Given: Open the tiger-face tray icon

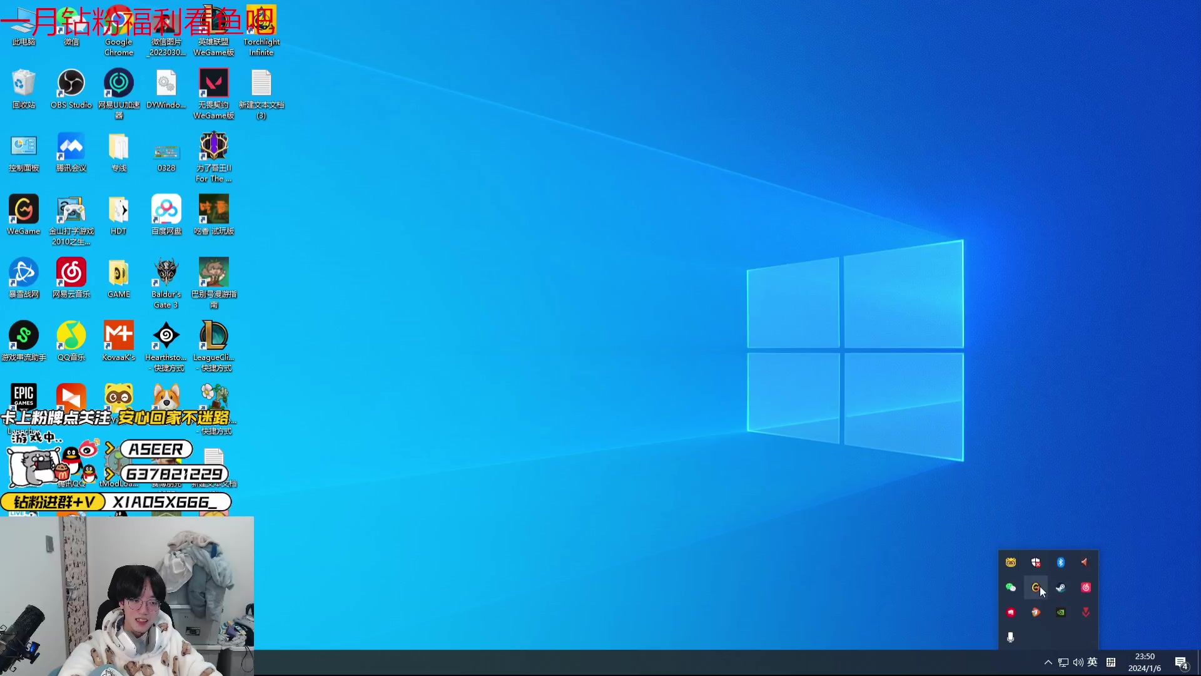Looking at the screenshot, I should pyautogui.click(x=1011, y=562).
